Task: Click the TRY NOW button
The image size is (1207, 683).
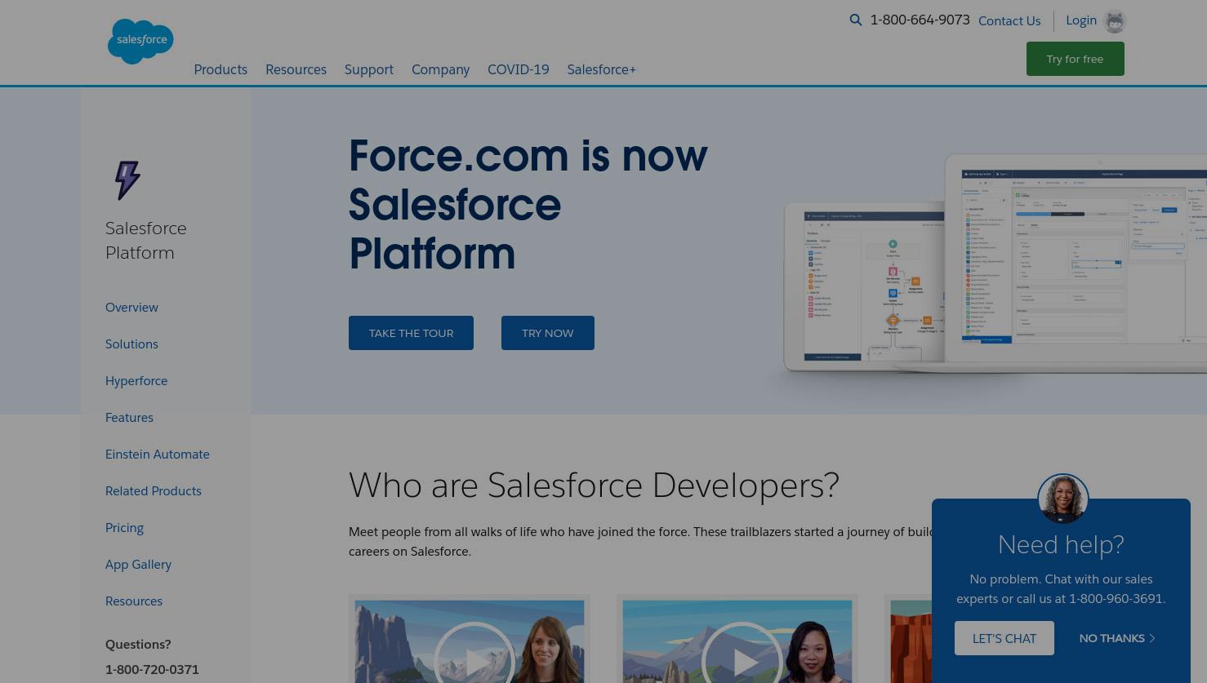Action: (x=548, y=333)
